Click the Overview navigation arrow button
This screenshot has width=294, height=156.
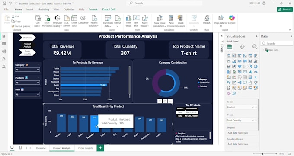[27, 38]
